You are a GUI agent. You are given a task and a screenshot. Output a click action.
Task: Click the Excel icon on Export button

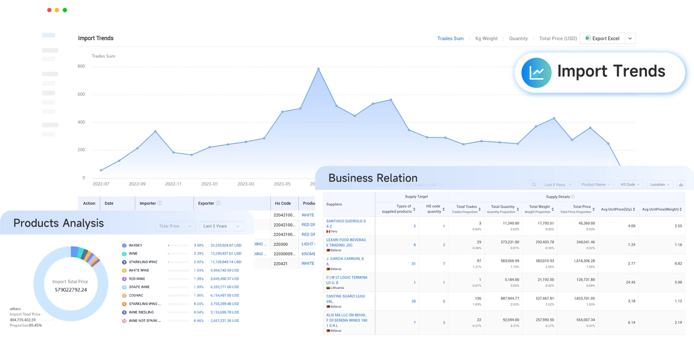point(588,38)
